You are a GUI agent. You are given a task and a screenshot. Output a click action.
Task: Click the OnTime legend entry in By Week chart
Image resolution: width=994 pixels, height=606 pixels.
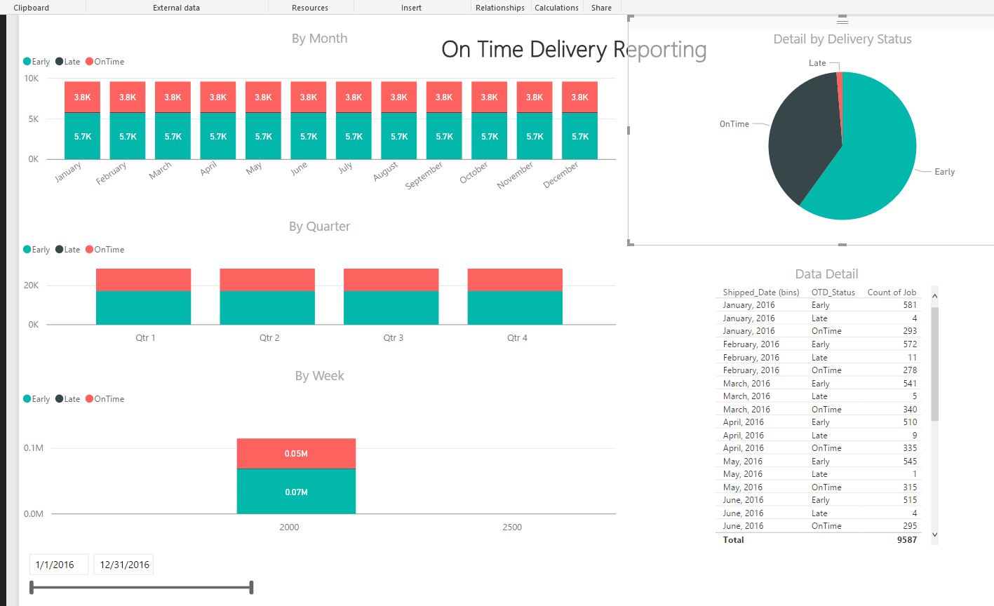(x=105, y=399)
